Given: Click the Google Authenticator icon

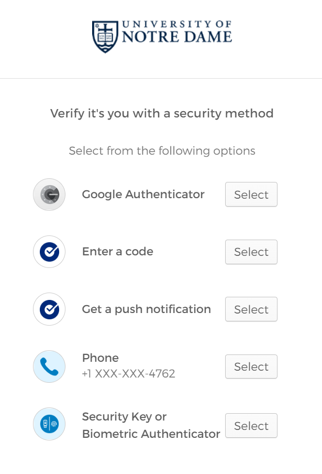Looking at the screenshot, I should click(49, 195).
